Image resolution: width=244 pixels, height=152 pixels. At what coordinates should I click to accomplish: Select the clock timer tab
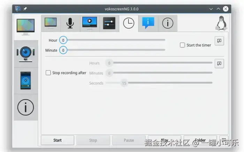(129, 23)
